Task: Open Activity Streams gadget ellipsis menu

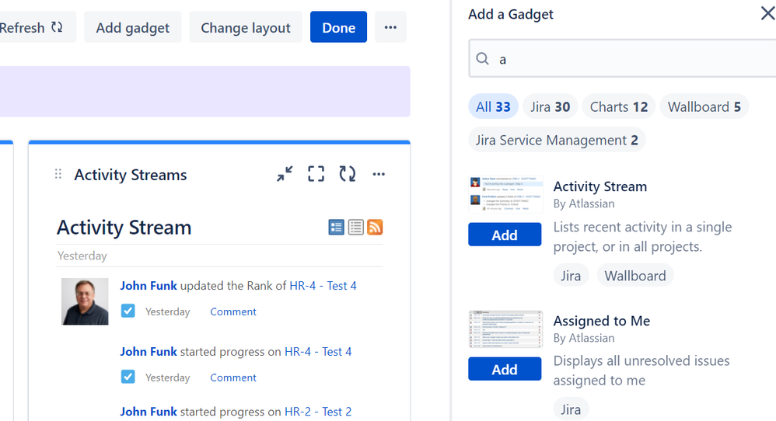Action: pyautogui.click(x=379, y=174)
